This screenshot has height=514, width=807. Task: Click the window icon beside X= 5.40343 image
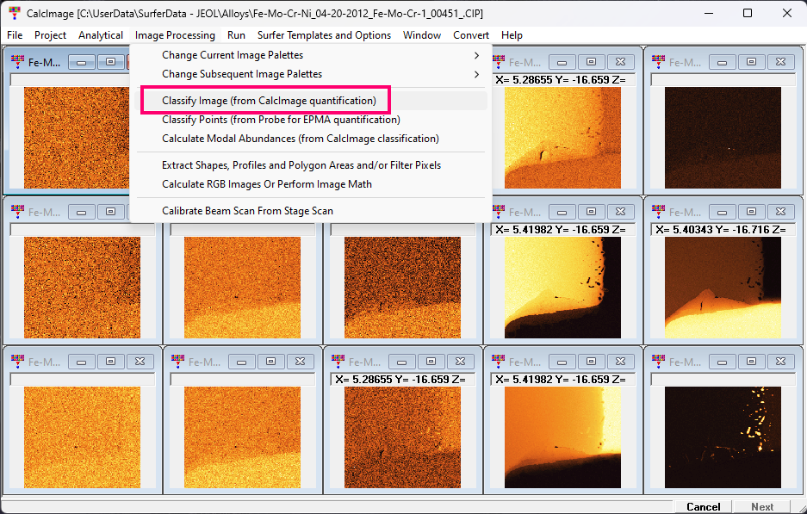coord(659,212)
